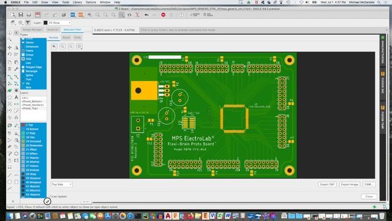Screen dimensions: 392x221
Task: Click the preview zoom to fit icon
Action: [x=79, y=47]
